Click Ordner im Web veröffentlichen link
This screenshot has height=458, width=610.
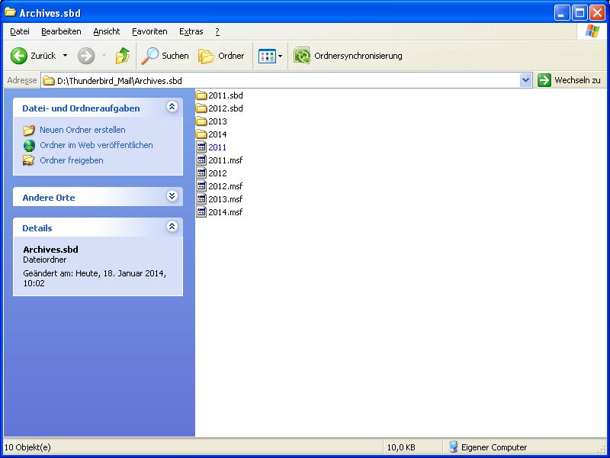[x=96, y=145]
